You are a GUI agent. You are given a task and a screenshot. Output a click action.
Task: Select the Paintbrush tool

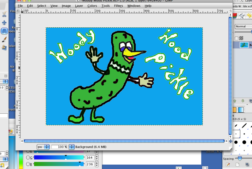4,39
